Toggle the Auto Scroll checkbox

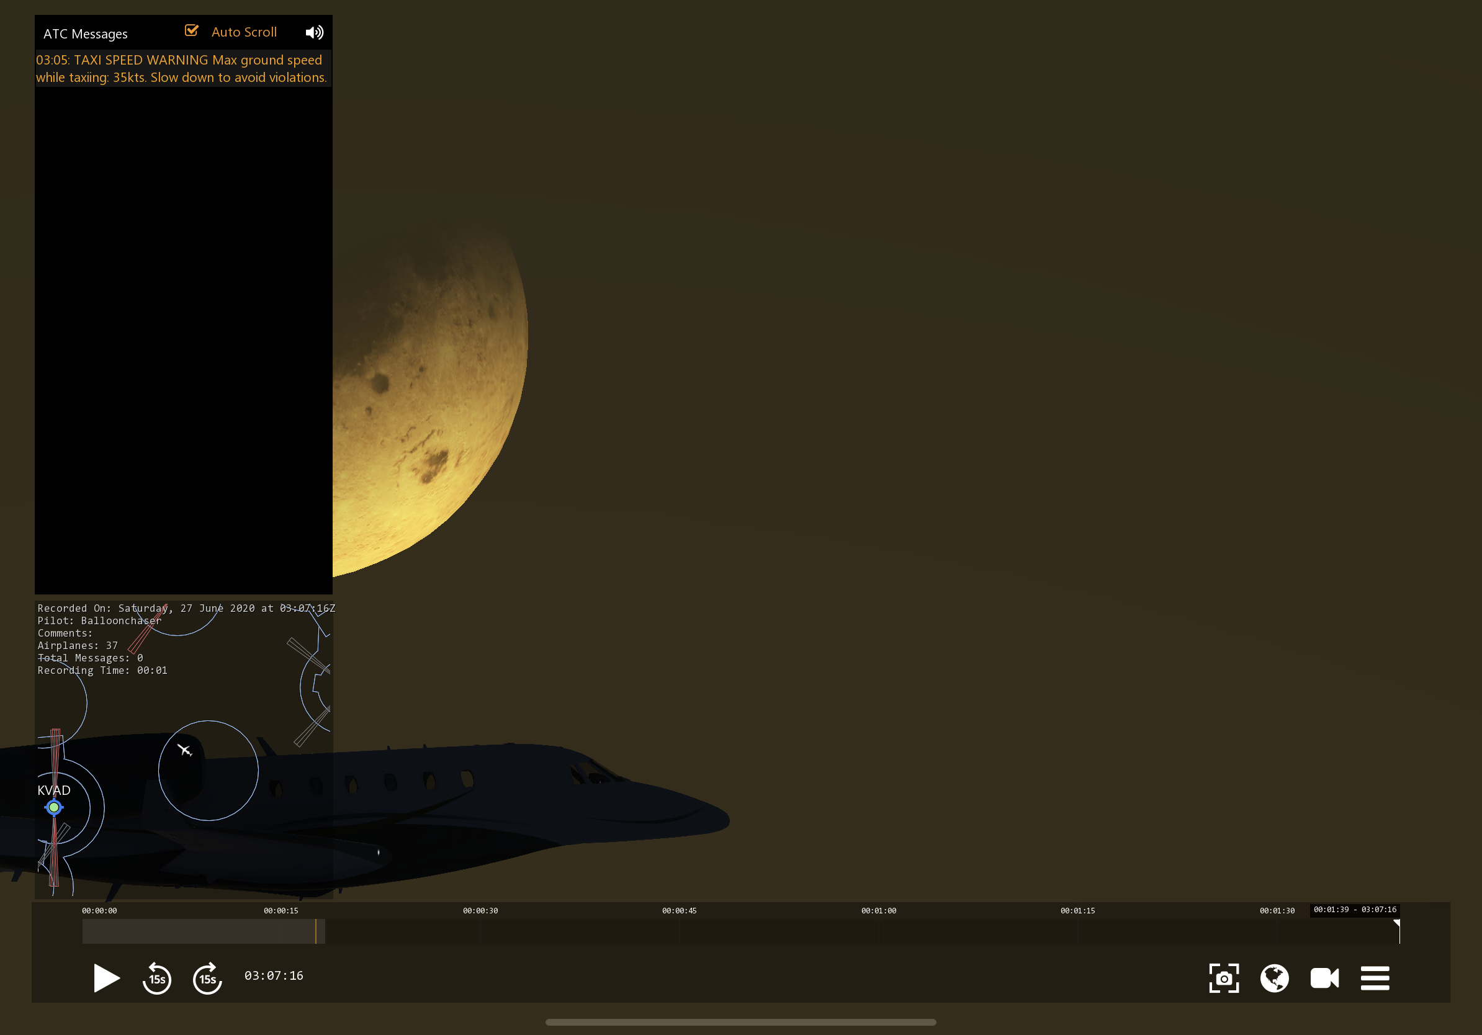pyautogui.click(x=192, y=31)
